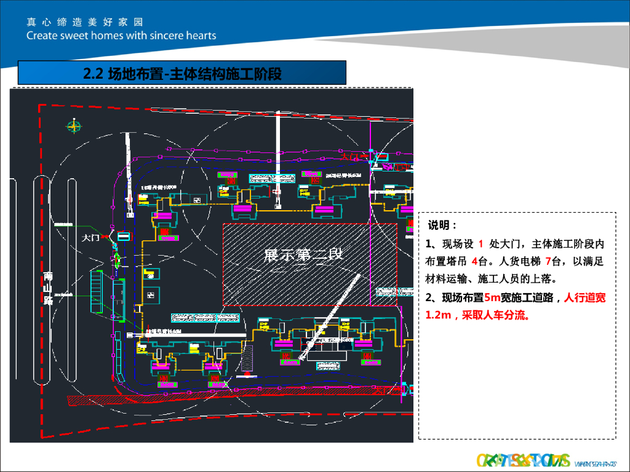Viewport: 630px width, 472px height.
Task: Click the site layout drawing image
Action: [x=212, y=265]
